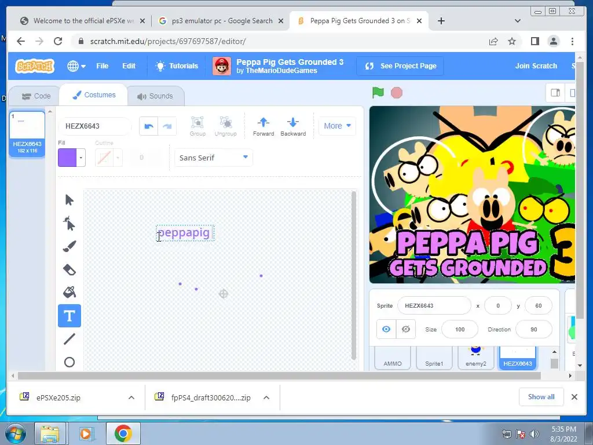This screenshot has height=445, width=593.
Task: Open the Windows Start button
Action: click(16, 433)
